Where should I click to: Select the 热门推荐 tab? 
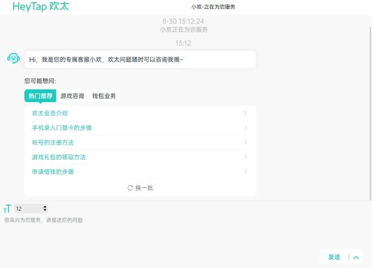point(41,96)
